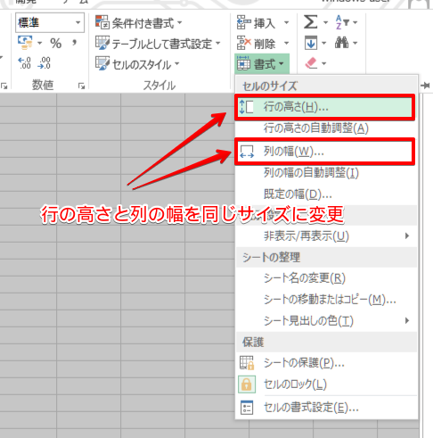
Task: Expand the 挿入 dropdown arrow
Action: point(286,22)
